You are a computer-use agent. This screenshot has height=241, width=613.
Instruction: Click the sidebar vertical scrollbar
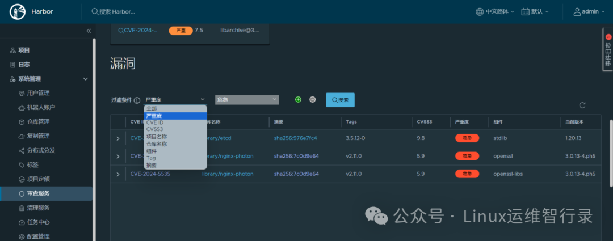coord(94,139)
